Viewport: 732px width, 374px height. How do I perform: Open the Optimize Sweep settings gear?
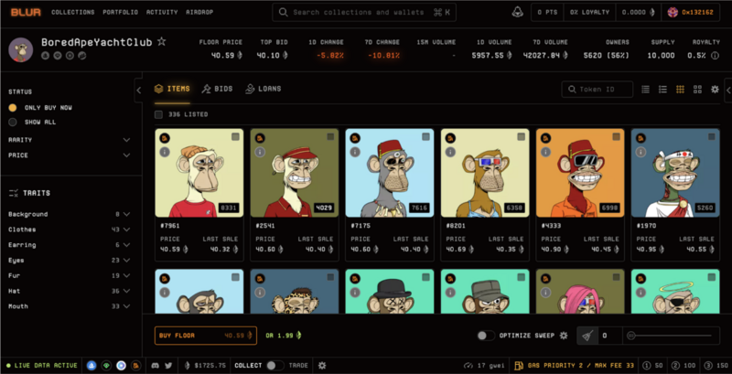[564, 336]
